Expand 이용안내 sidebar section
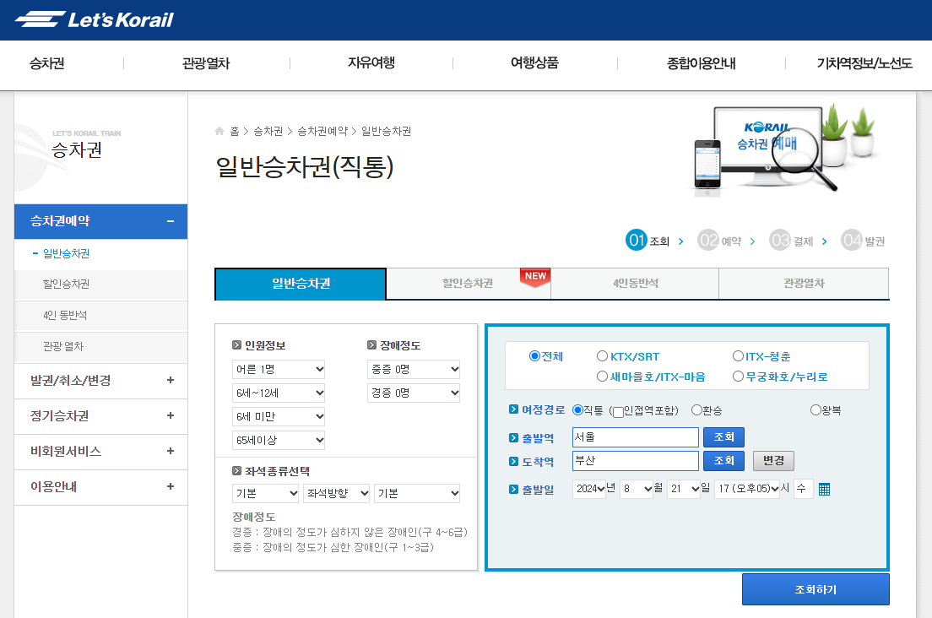Image resolution: width=932 pixels, height=618 pixels. tap(100, 486)
